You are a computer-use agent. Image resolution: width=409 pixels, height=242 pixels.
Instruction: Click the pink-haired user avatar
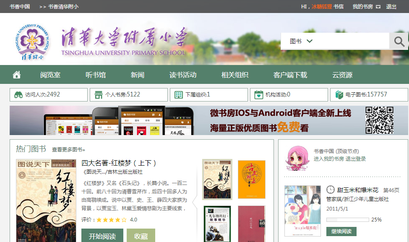coord(295,158)
